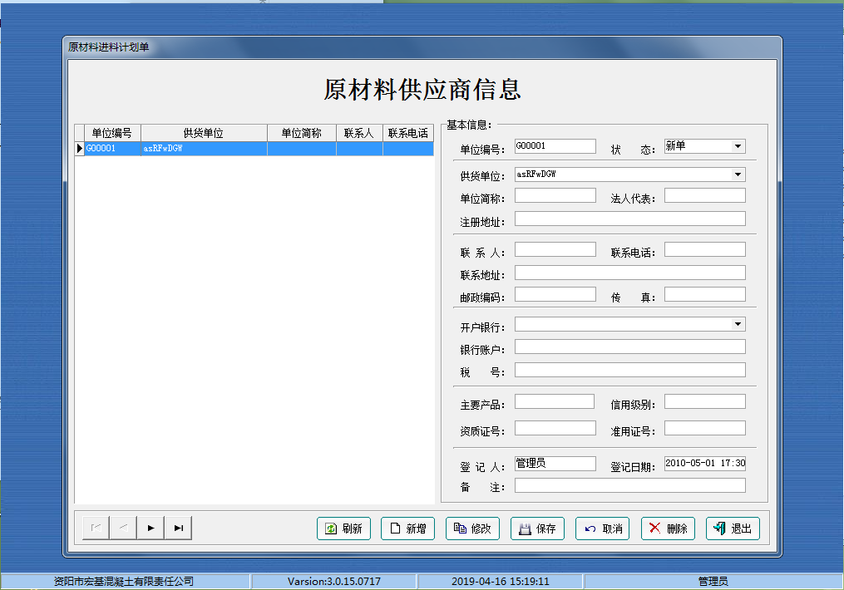Image resolution: width=844 pixels, height=590 pixels.
Task: Open the 开户银行 bank dropdown
Action: coord(738,324)
